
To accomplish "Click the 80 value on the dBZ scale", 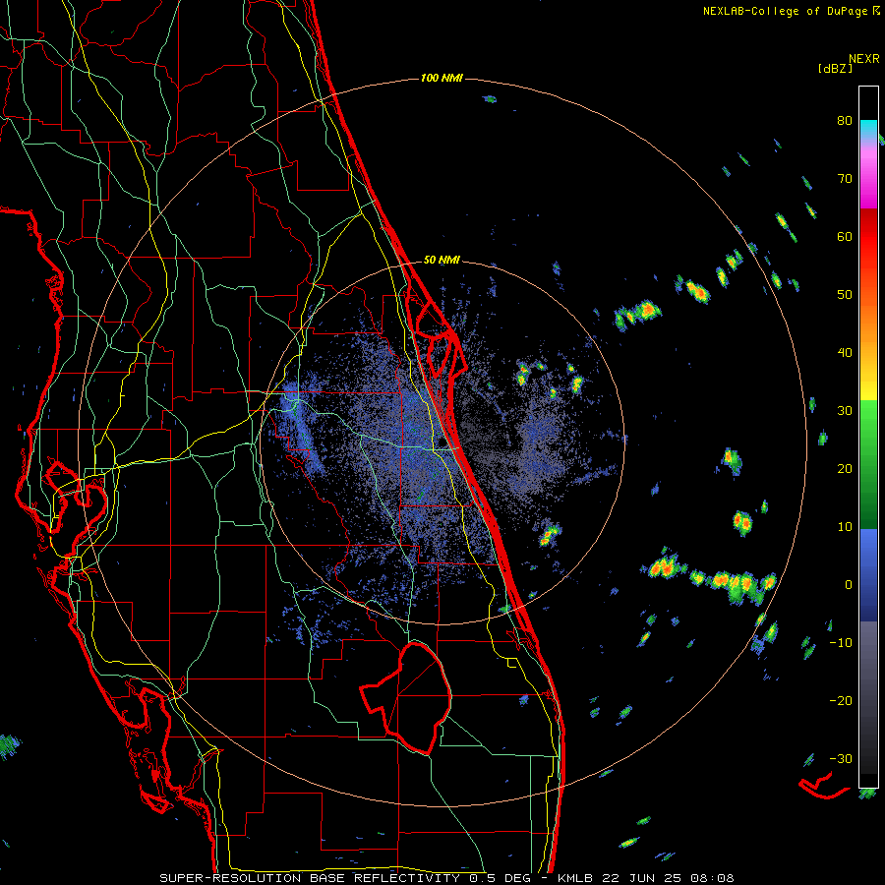I will [845, 121].
